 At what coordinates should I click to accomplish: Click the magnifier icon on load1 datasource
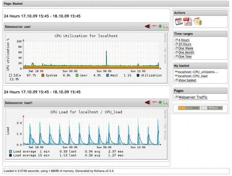[165, 103]
